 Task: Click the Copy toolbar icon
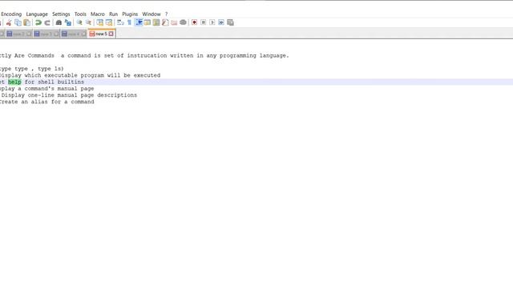(18, 22)
